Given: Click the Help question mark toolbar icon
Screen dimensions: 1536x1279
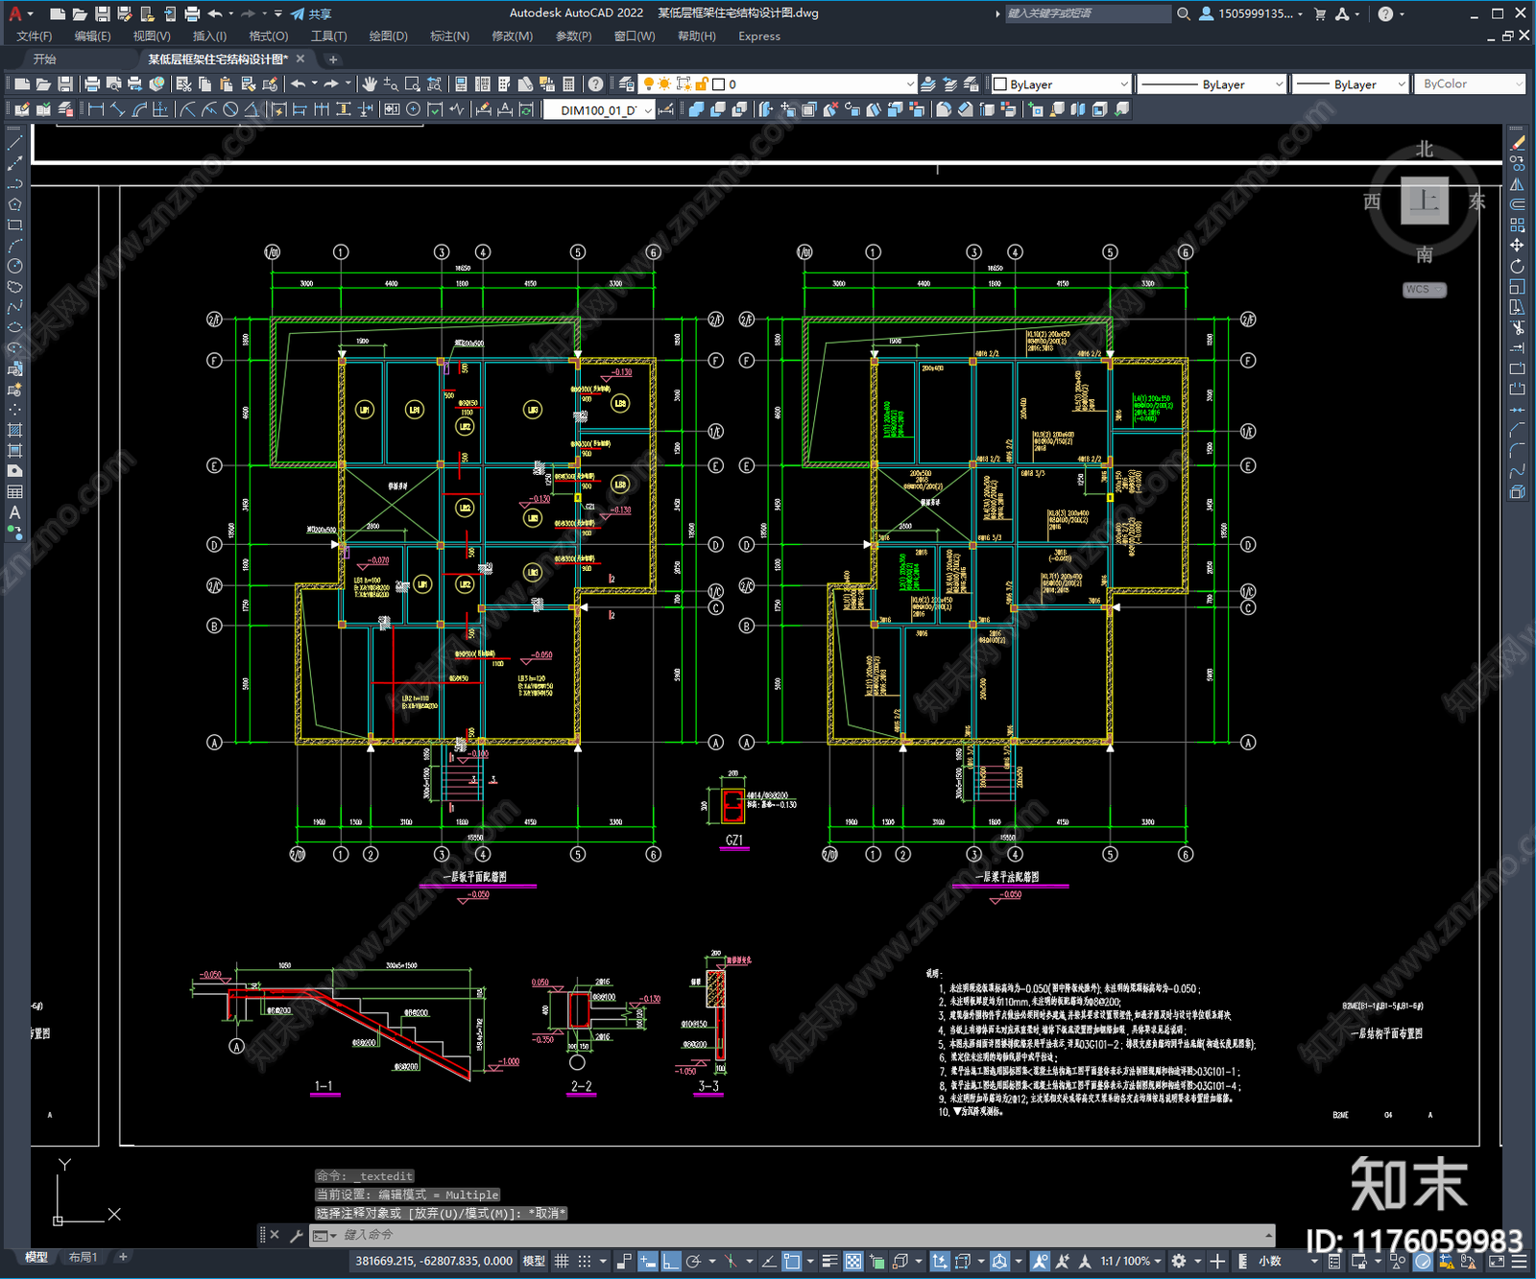Looking at the screenshot, I should point(596,84).
